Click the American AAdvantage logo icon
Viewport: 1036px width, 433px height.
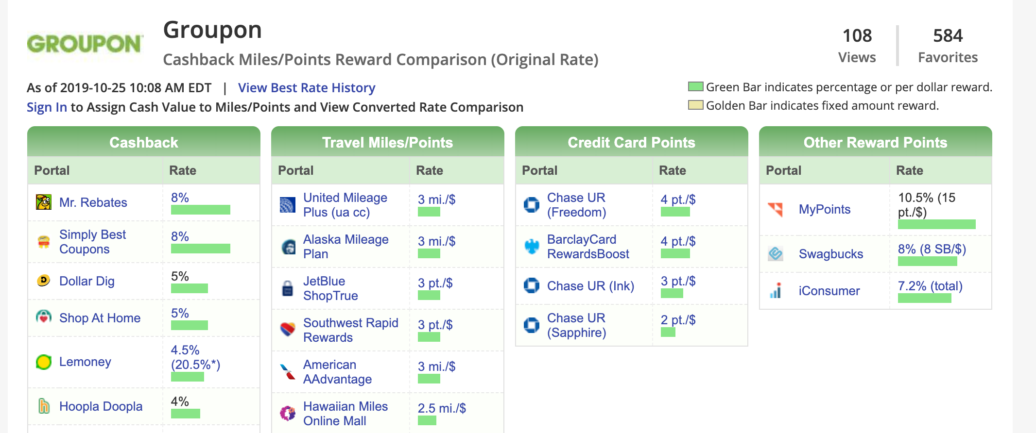click(x=288, y=371)
